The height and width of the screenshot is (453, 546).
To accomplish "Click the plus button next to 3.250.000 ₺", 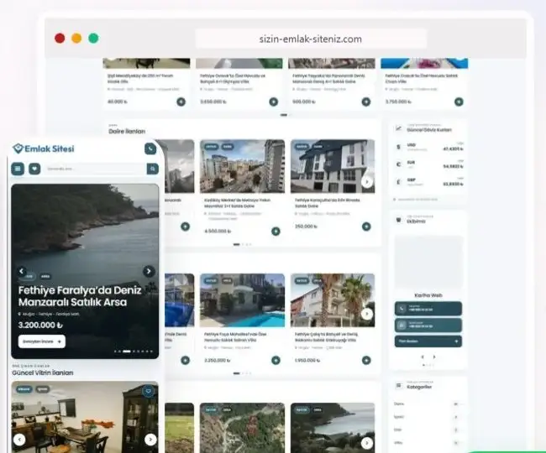I will click(x=276, y=361).
